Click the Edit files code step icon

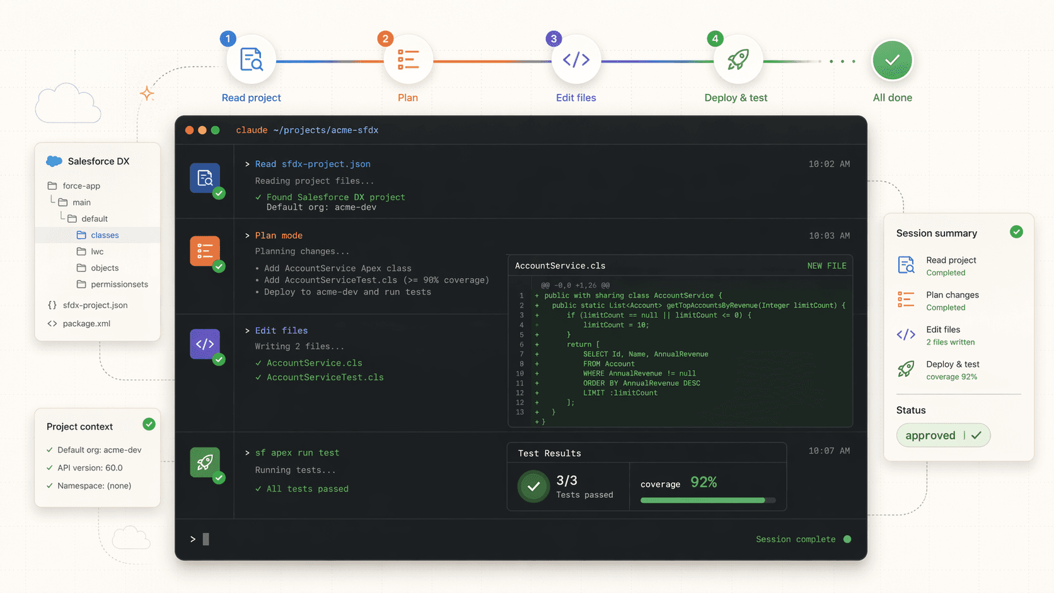tap(576, 60)
